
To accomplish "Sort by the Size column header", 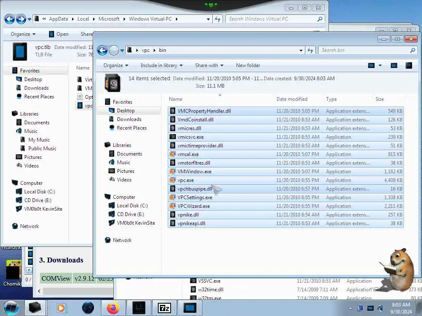I will [380, 99].
